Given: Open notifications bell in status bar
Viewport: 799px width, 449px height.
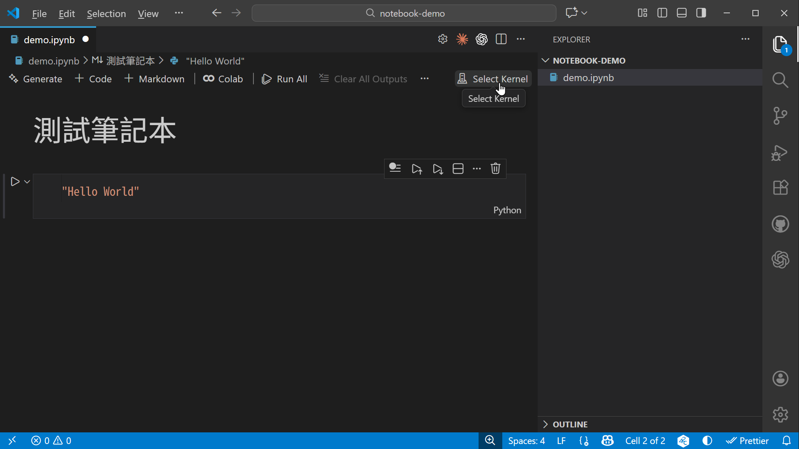Looking at the screenshot, I should click(x=787, y=441).
